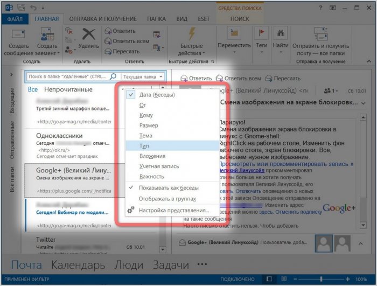Viewport: 377px width, 286px height.
Task: Click the zoom out minus button
Action: tap(295, 279)
